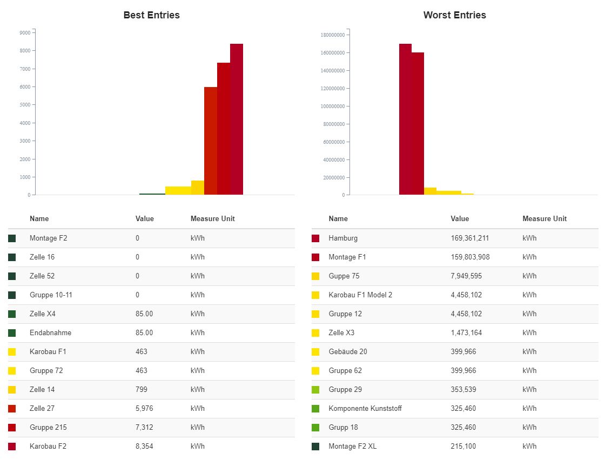Select the color swatch for Zelle 27

(12, 409)
